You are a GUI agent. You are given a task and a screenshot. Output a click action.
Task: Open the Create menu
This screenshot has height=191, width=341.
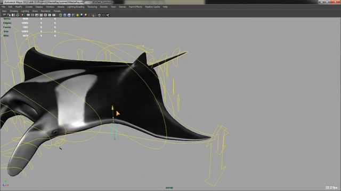pos(29,7)
